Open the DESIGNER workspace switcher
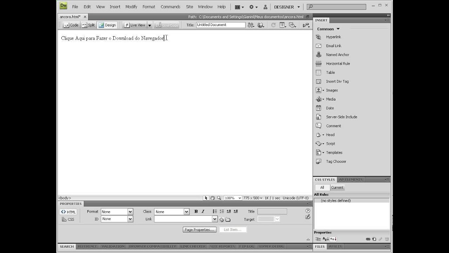The image size is (449, 253). click(287, 7)
